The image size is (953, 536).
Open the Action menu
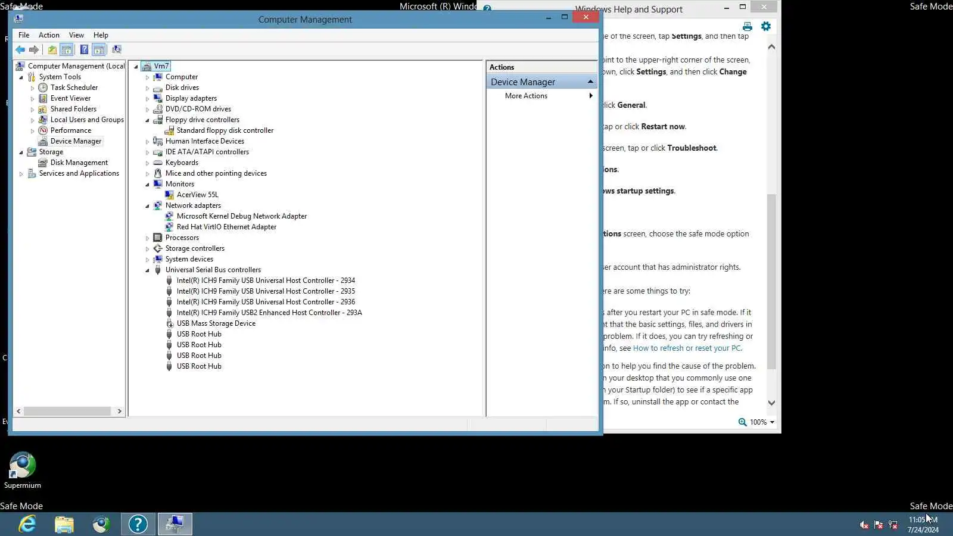coord(49,35)
